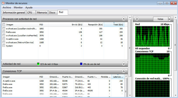178x98 pixels.
Task: Click the Conexión de red inalá... graph
Action: point(152,89)
